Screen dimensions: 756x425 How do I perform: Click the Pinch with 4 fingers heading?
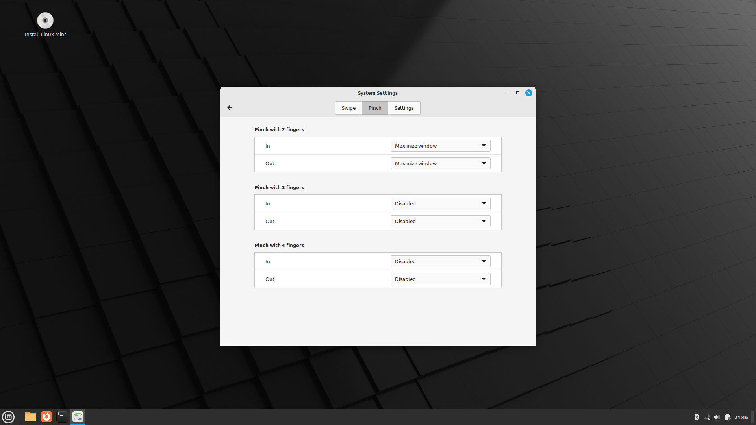click(x=279, y=245)
